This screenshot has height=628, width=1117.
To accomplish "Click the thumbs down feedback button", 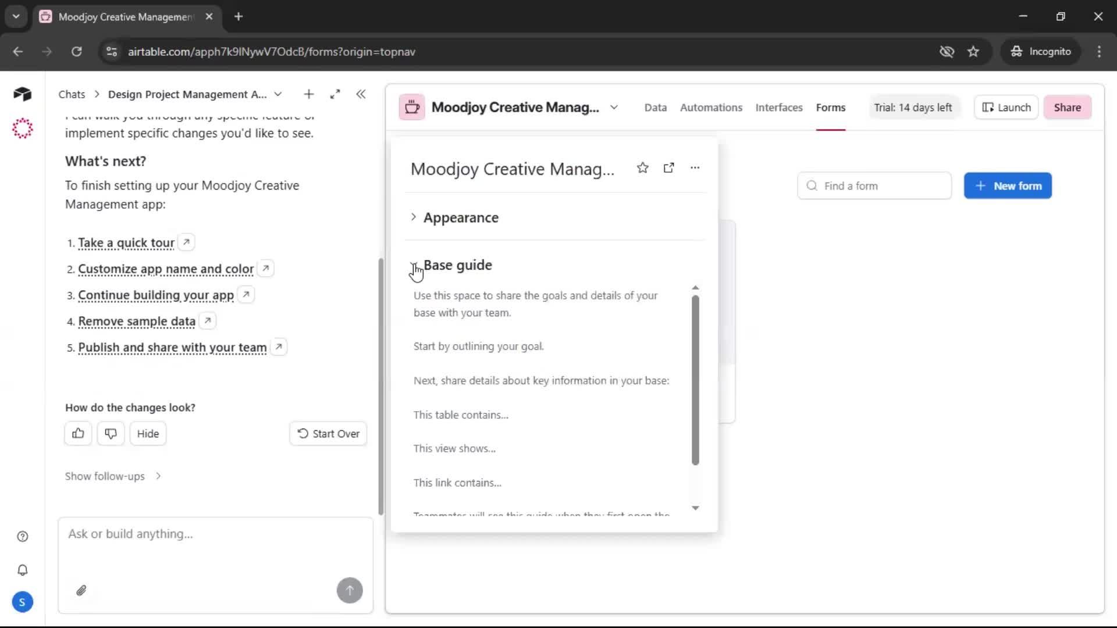I will [111, 434].
